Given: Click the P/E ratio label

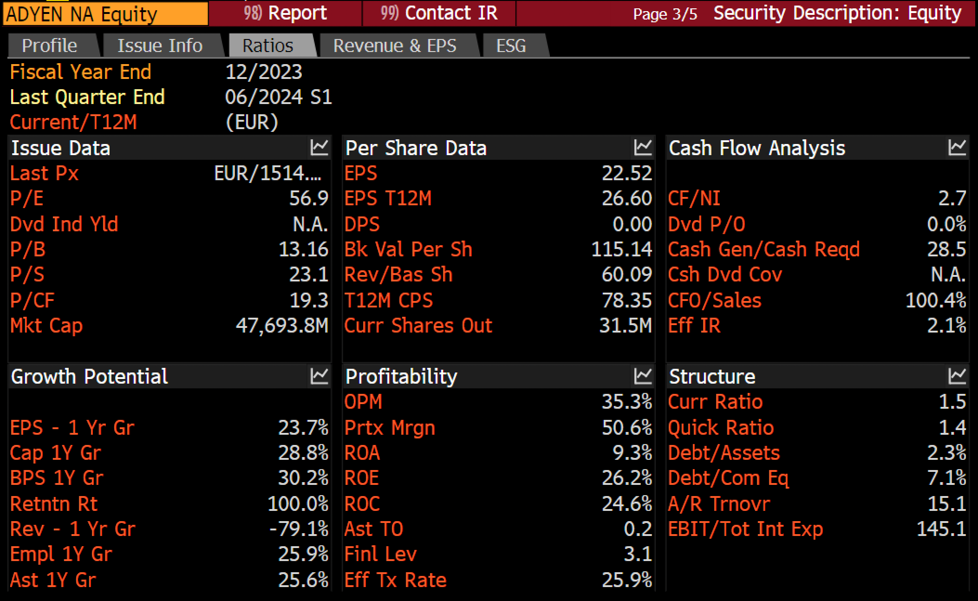Looking at the screenshot, I should click(27, 199).
